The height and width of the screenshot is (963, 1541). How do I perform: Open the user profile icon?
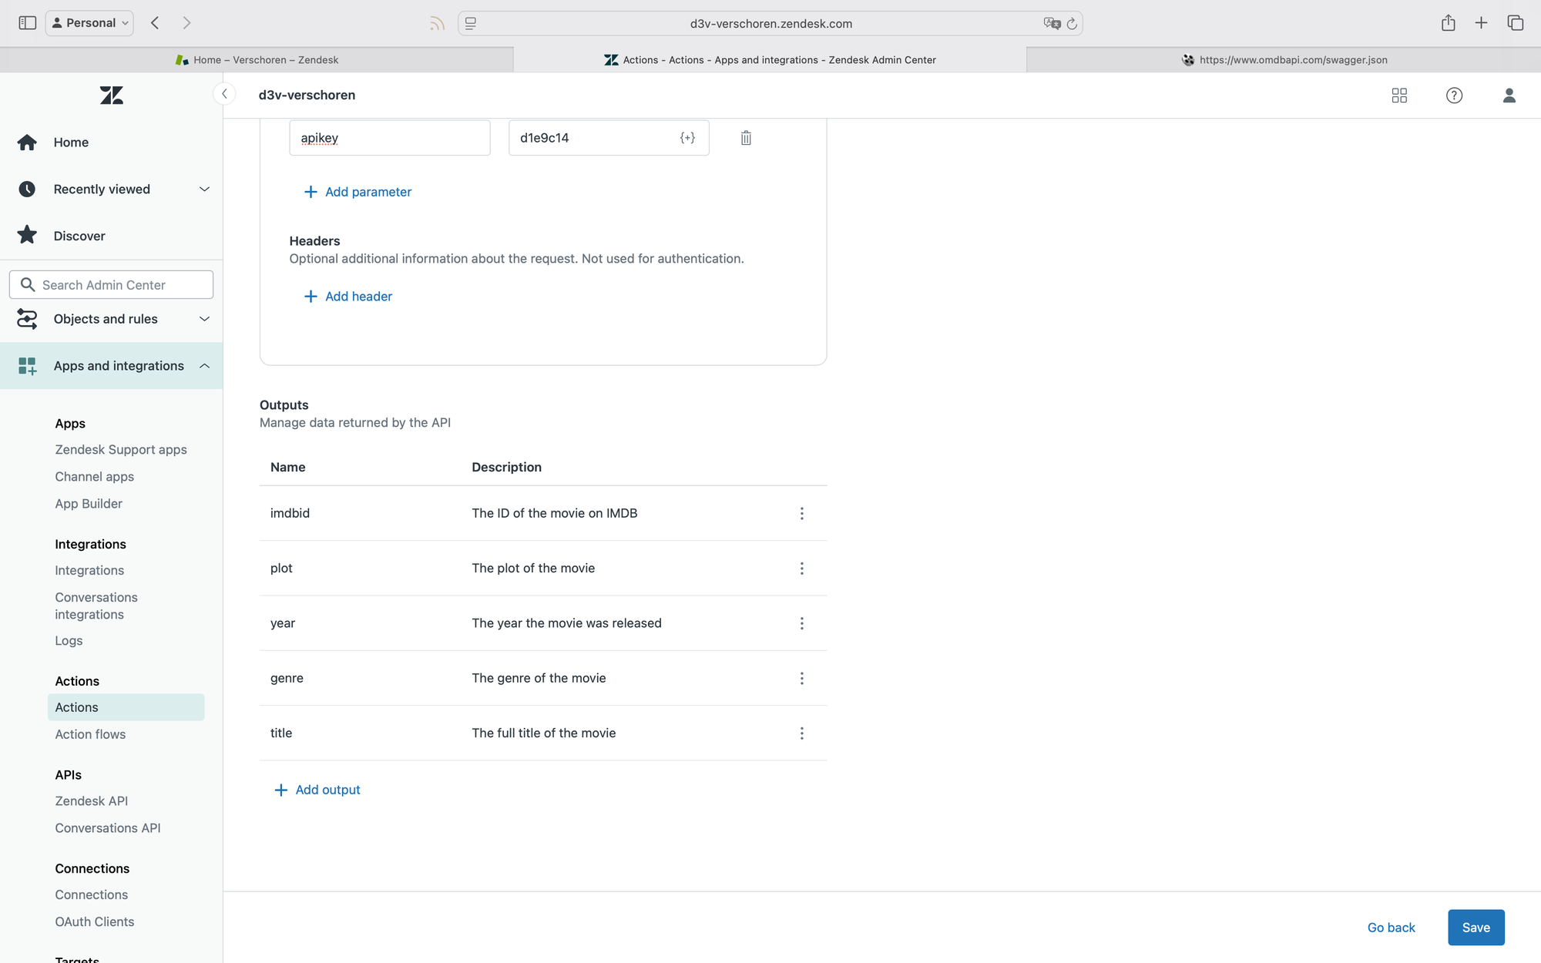(1509, 96)
